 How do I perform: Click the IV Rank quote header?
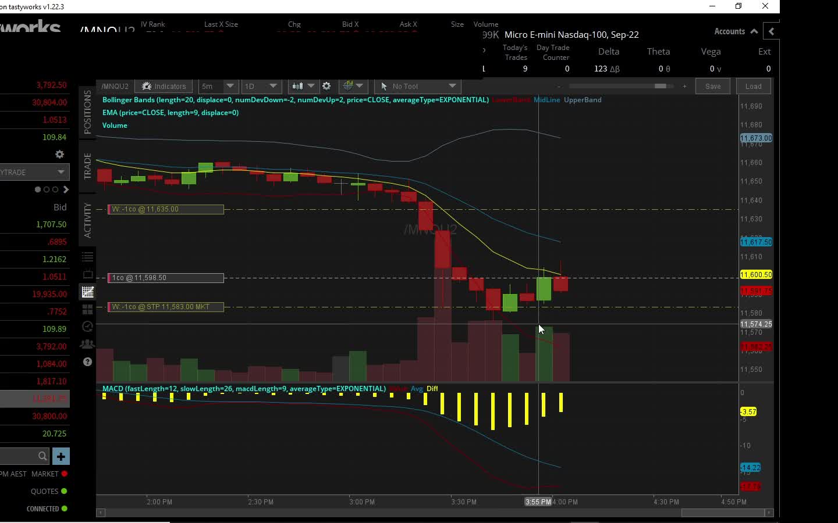tap(153, 24)
